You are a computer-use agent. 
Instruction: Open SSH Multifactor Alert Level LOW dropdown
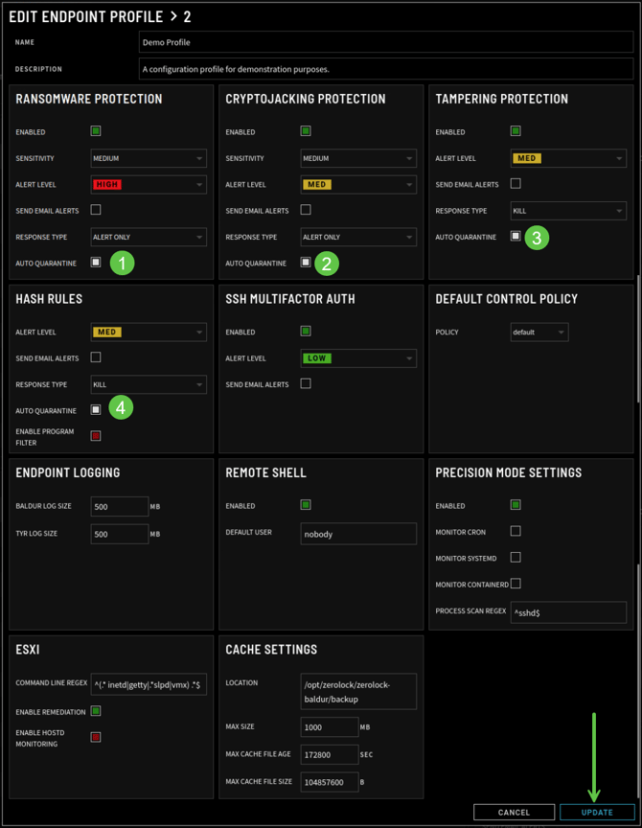pos(358,358)
